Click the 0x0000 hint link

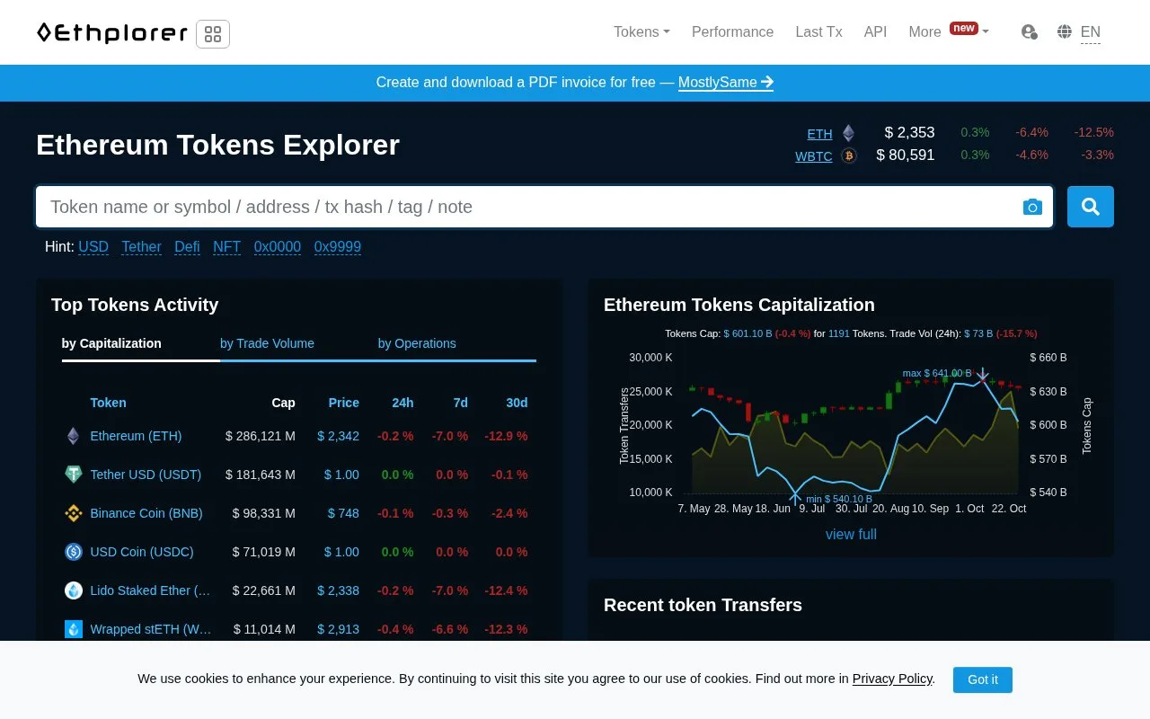pyautogui.click(x=278, y=247)
